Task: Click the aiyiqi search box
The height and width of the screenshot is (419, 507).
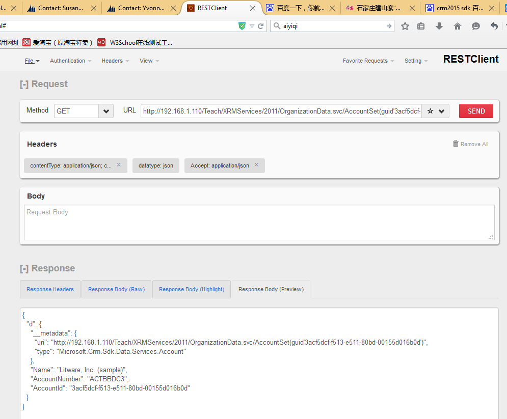Action: point(333,26)
